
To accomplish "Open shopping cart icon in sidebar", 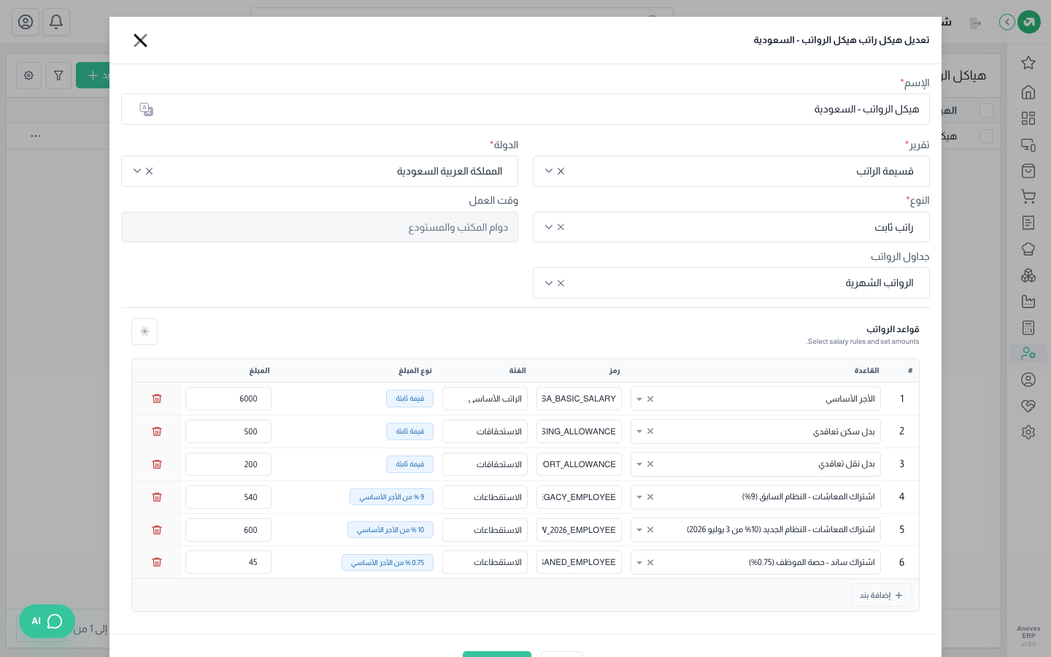I will click(1028, 196).
